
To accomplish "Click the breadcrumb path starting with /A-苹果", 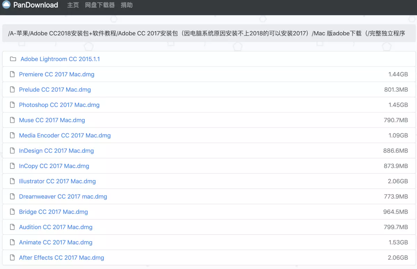I will [x=207, y=34].
